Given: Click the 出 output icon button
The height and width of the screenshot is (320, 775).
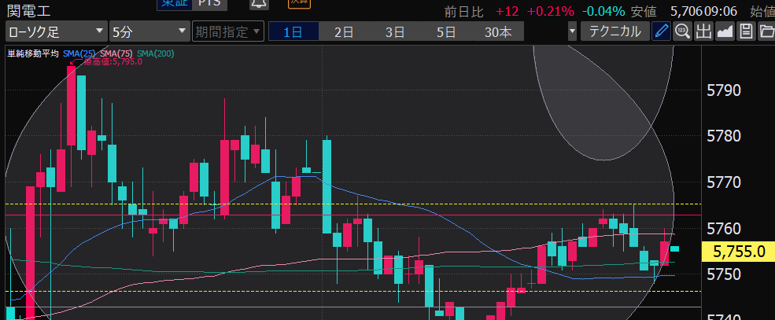Looking at the screenshot, I should click(703, 31).
